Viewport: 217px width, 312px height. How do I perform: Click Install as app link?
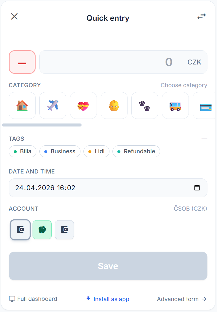click(108, 299)
